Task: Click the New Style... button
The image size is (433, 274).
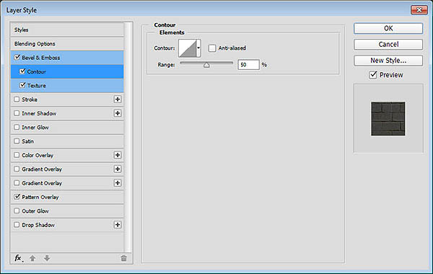Action: [x=388, y=60]
